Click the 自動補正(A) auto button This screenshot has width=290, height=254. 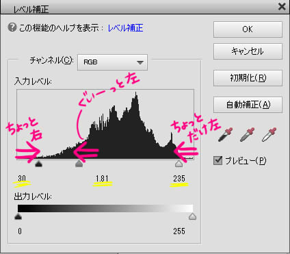pyautogui.click(x=248, y=105)
